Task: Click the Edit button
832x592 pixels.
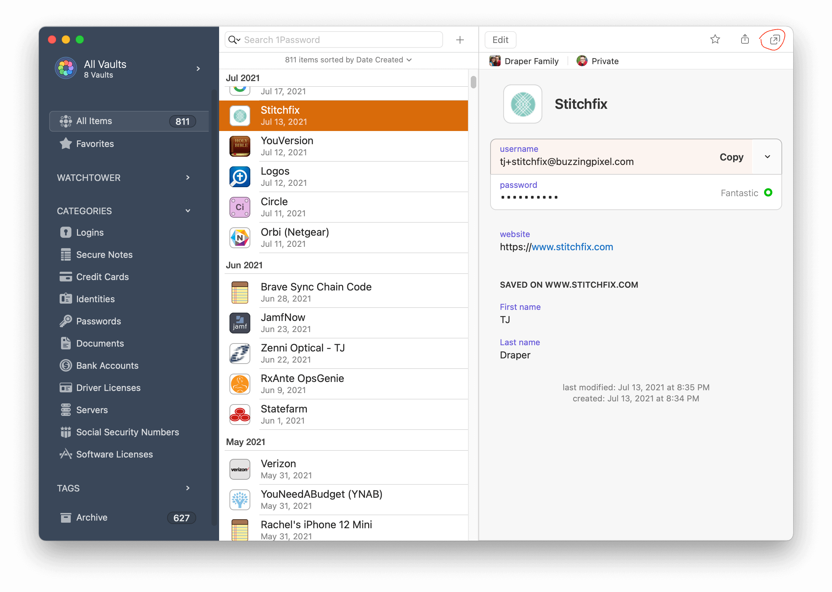Action: pos(500,40)
